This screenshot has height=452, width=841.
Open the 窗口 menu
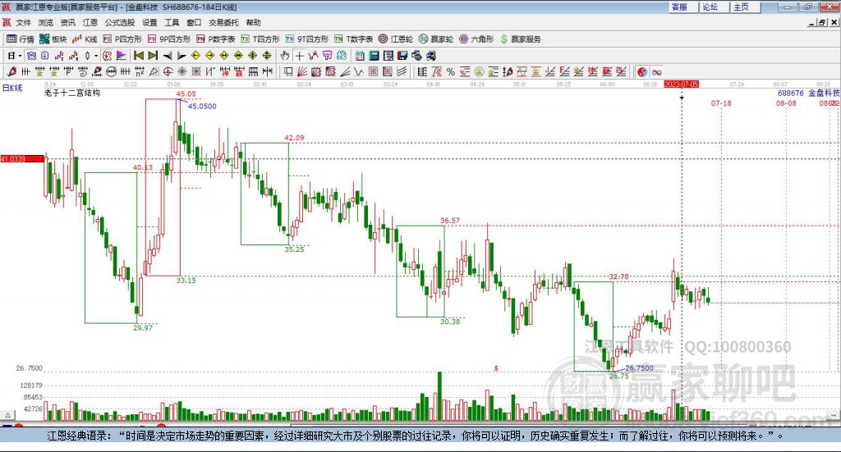pos(194,22)
